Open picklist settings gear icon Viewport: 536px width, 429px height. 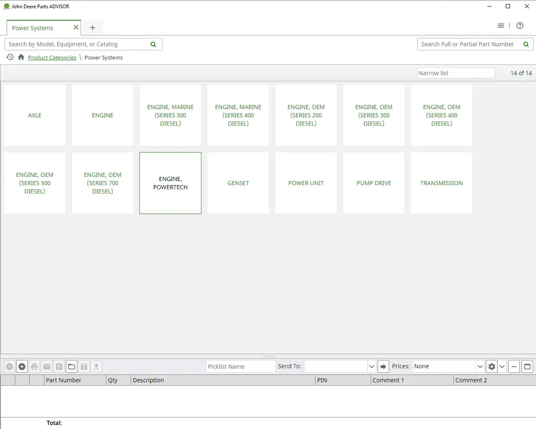492,367
